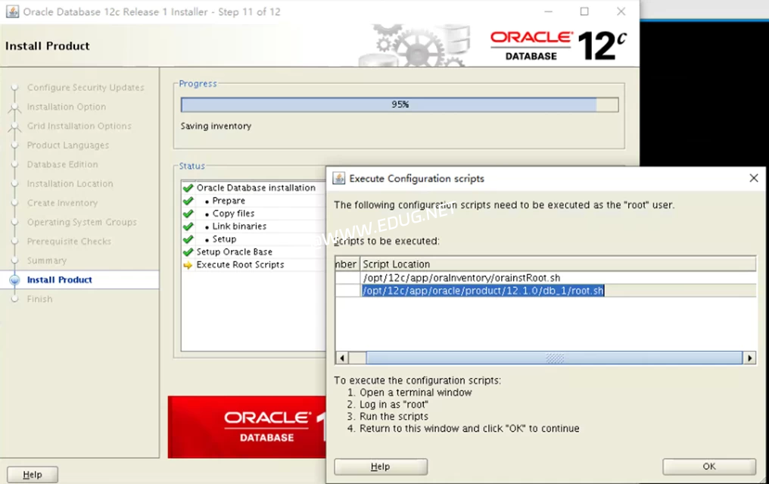769x484 pixels.
Task: Select the db_1/root.sh script row
Action: click(546, 291)
